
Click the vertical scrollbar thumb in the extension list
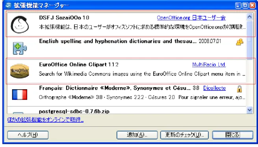[x=250, y=40]
